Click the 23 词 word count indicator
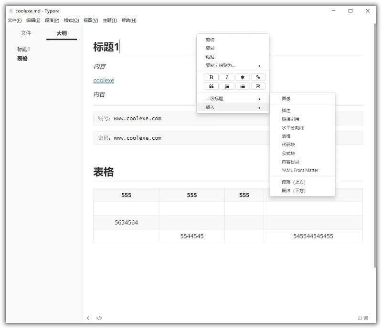The height and width of the screenshot is (329, 382). click(x=361, y=318)
